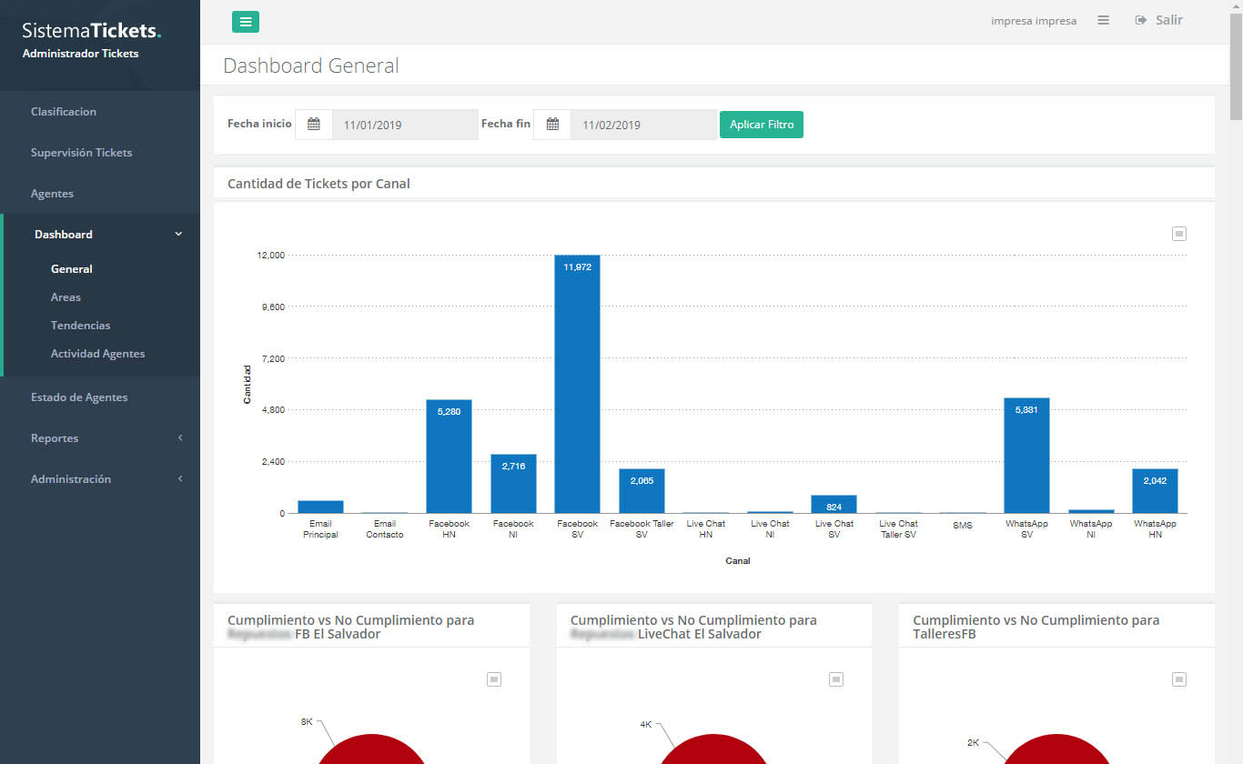Click the Live Chat Taller SV axis label
1243x764 pixels.
click(x=898, y=528)
